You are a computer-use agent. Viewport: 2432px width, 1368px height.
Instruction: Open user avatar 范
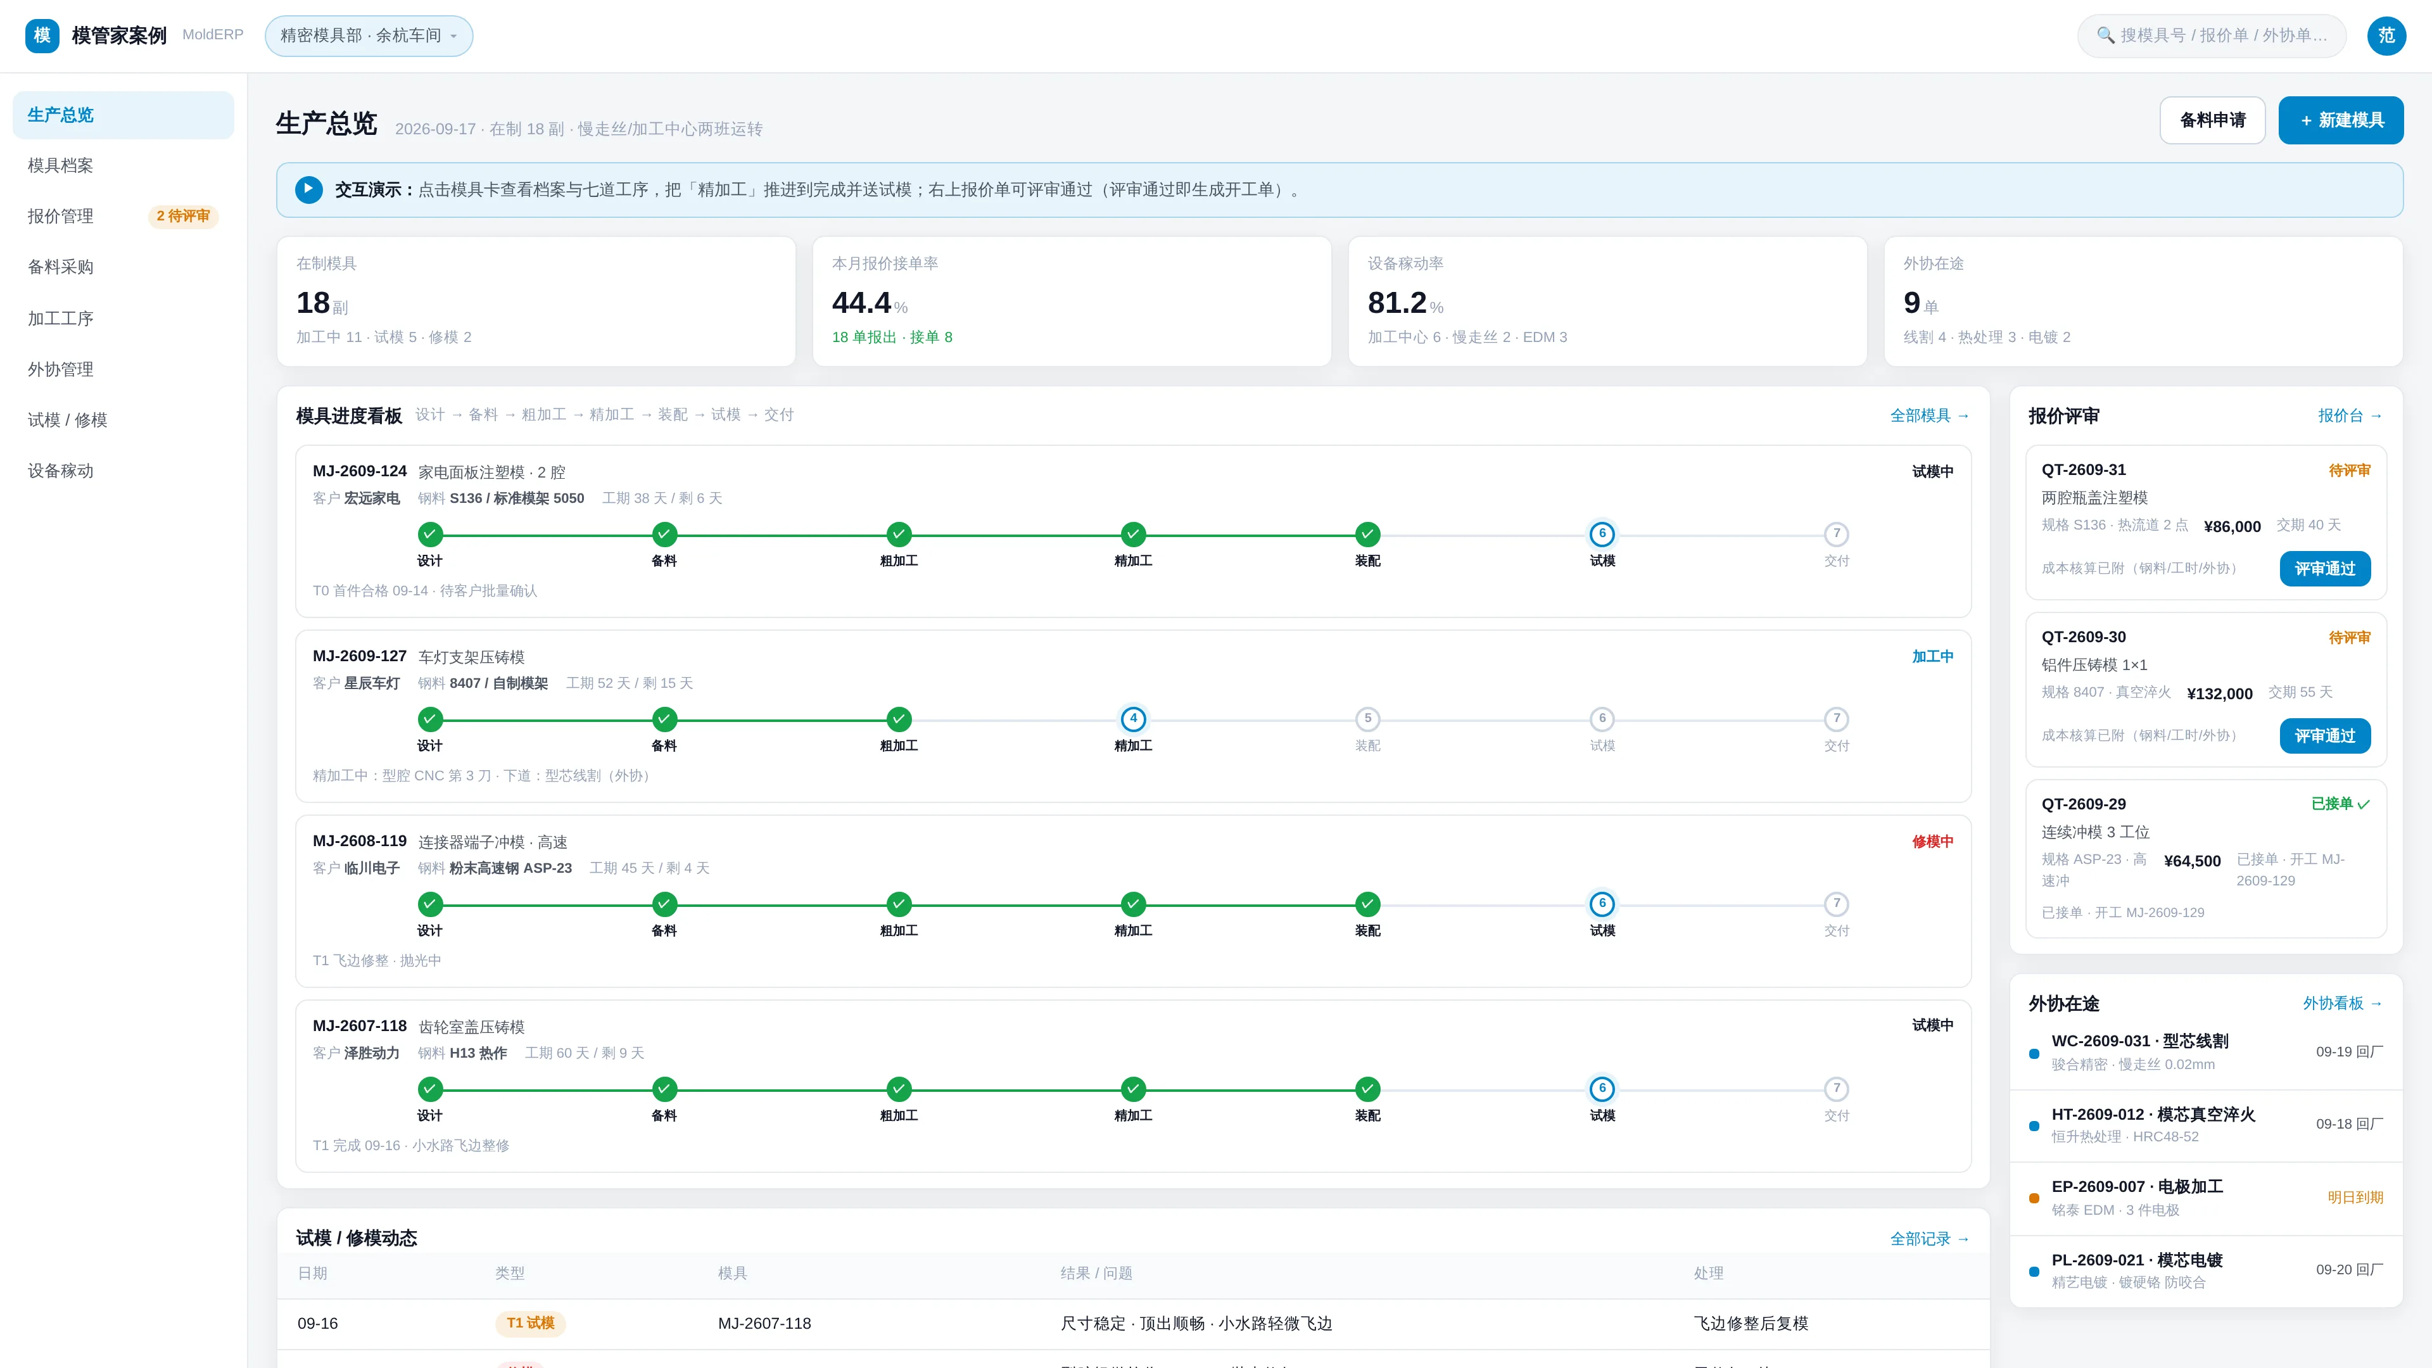coord(2386,36)
